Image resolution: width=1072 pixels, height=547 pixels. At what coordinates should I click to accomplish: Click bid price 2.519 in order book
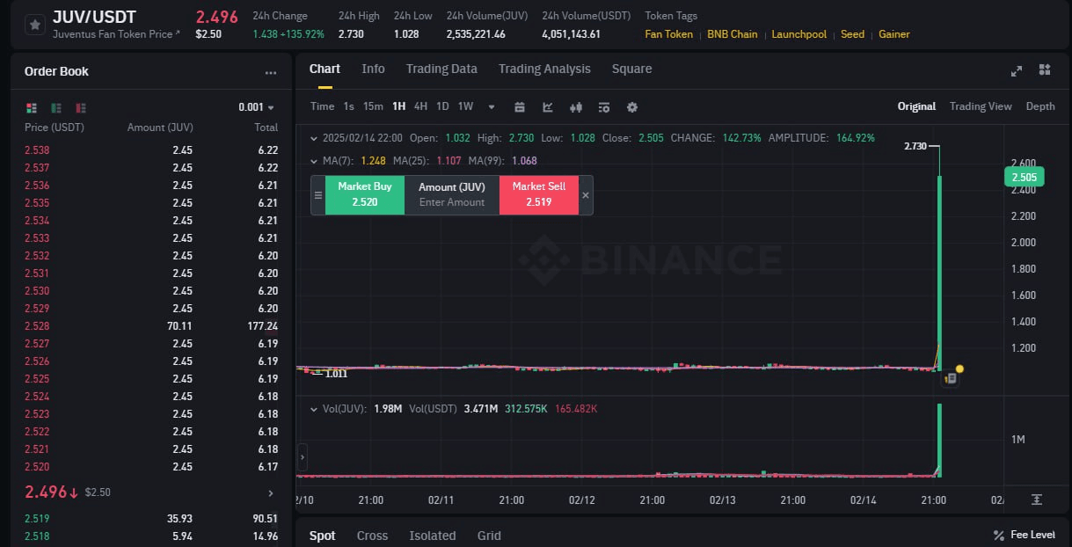[x=37, y=519]
